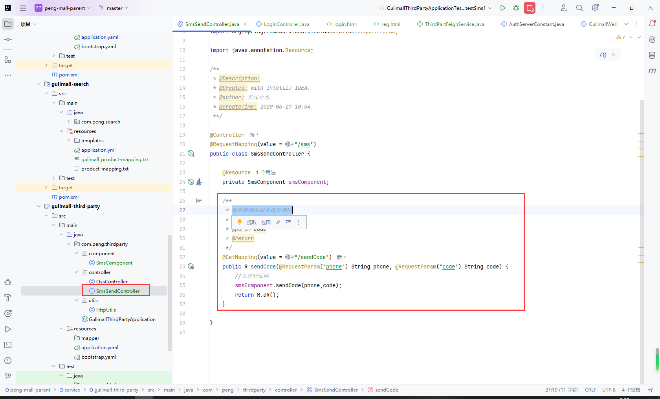Open the Maven tool window
Viewport: 660px width, 399px height.
[652, 71]
